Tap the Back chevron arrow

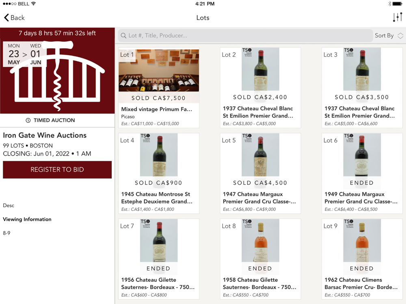click(x=6, y=17)
